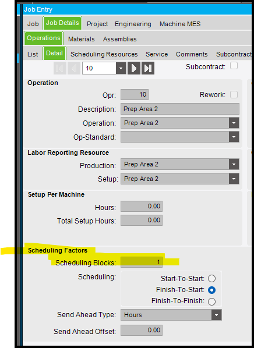Image resolution: width=254 pixels, height=348 pixels.
Task: Expand the Op-Standard dropdown
Action: point(234,137)
